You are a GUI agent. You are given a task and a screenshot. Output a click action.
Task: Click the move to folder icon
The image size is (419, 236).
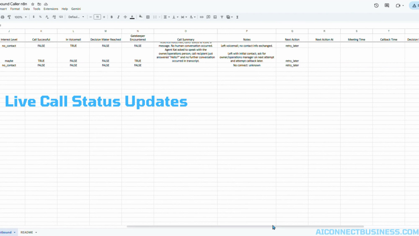pyautogui.click(x=39, y=4)
